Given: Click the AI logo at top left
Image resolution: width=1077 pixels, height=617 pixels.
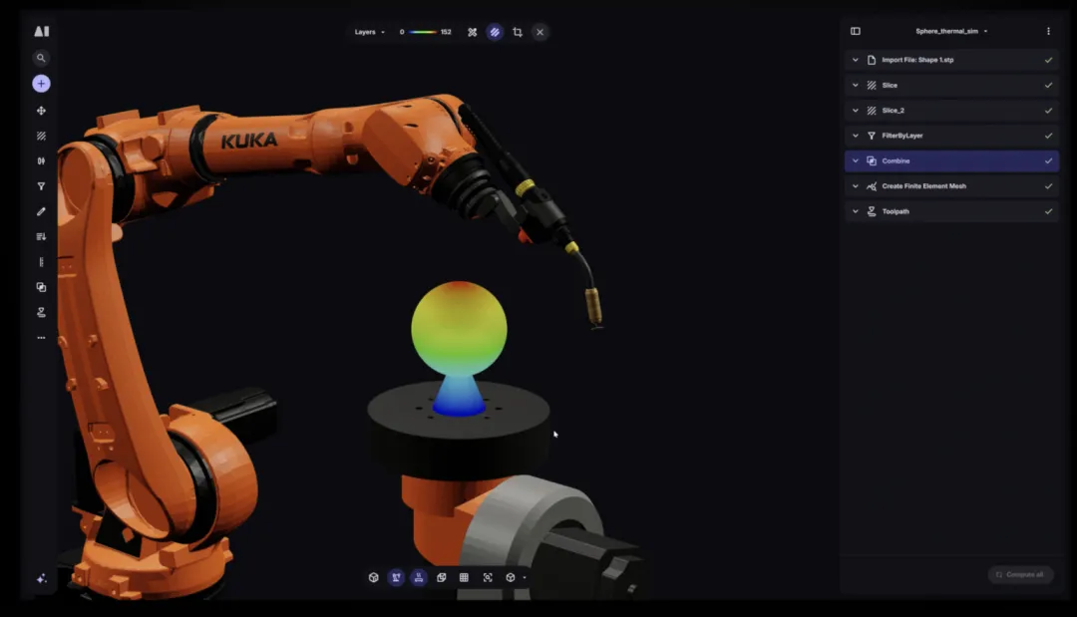Looking at the screenshot, I should pos(41,31).
